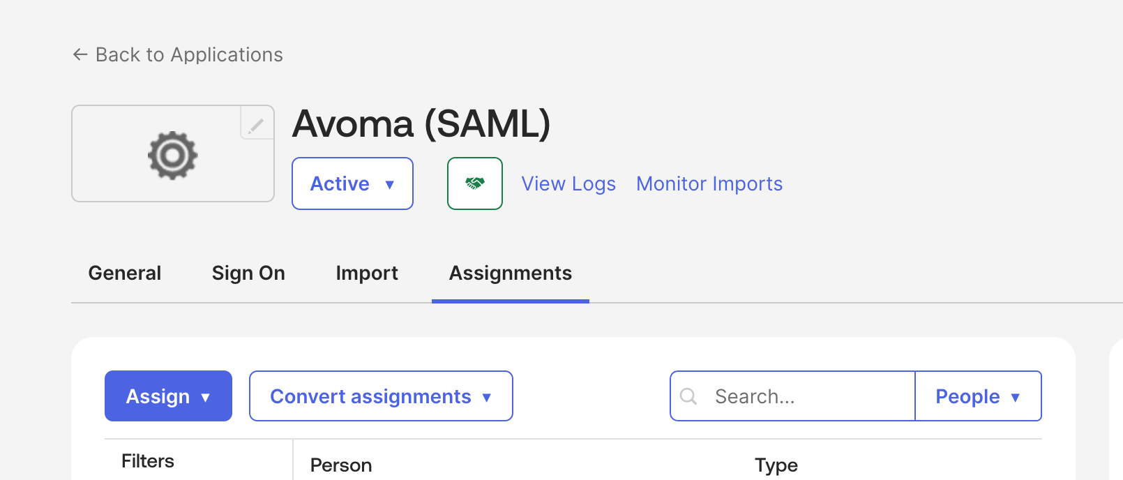
Task: Open the General tab
Action: 124,273
